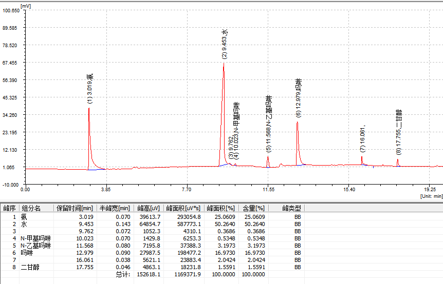Select the empty component name for peak 7
Viewport: 443px width, 284px height.
click(x=36, y=260)
